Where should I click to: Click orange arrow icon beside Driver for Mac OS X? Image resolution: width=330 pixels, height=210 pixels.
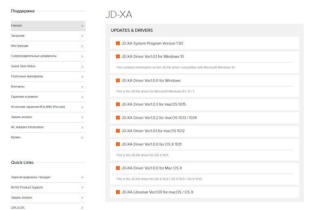click(118, 168)
